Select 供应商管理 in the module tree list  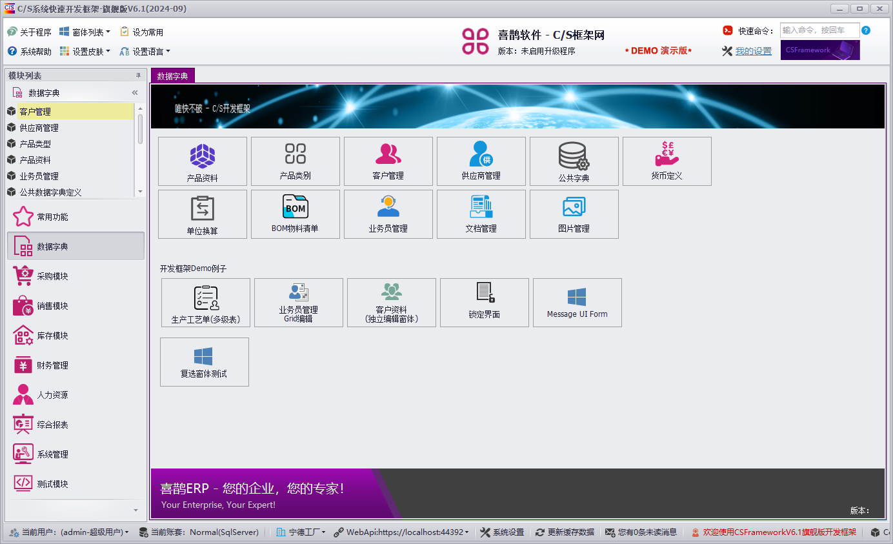tap(70, 128)
